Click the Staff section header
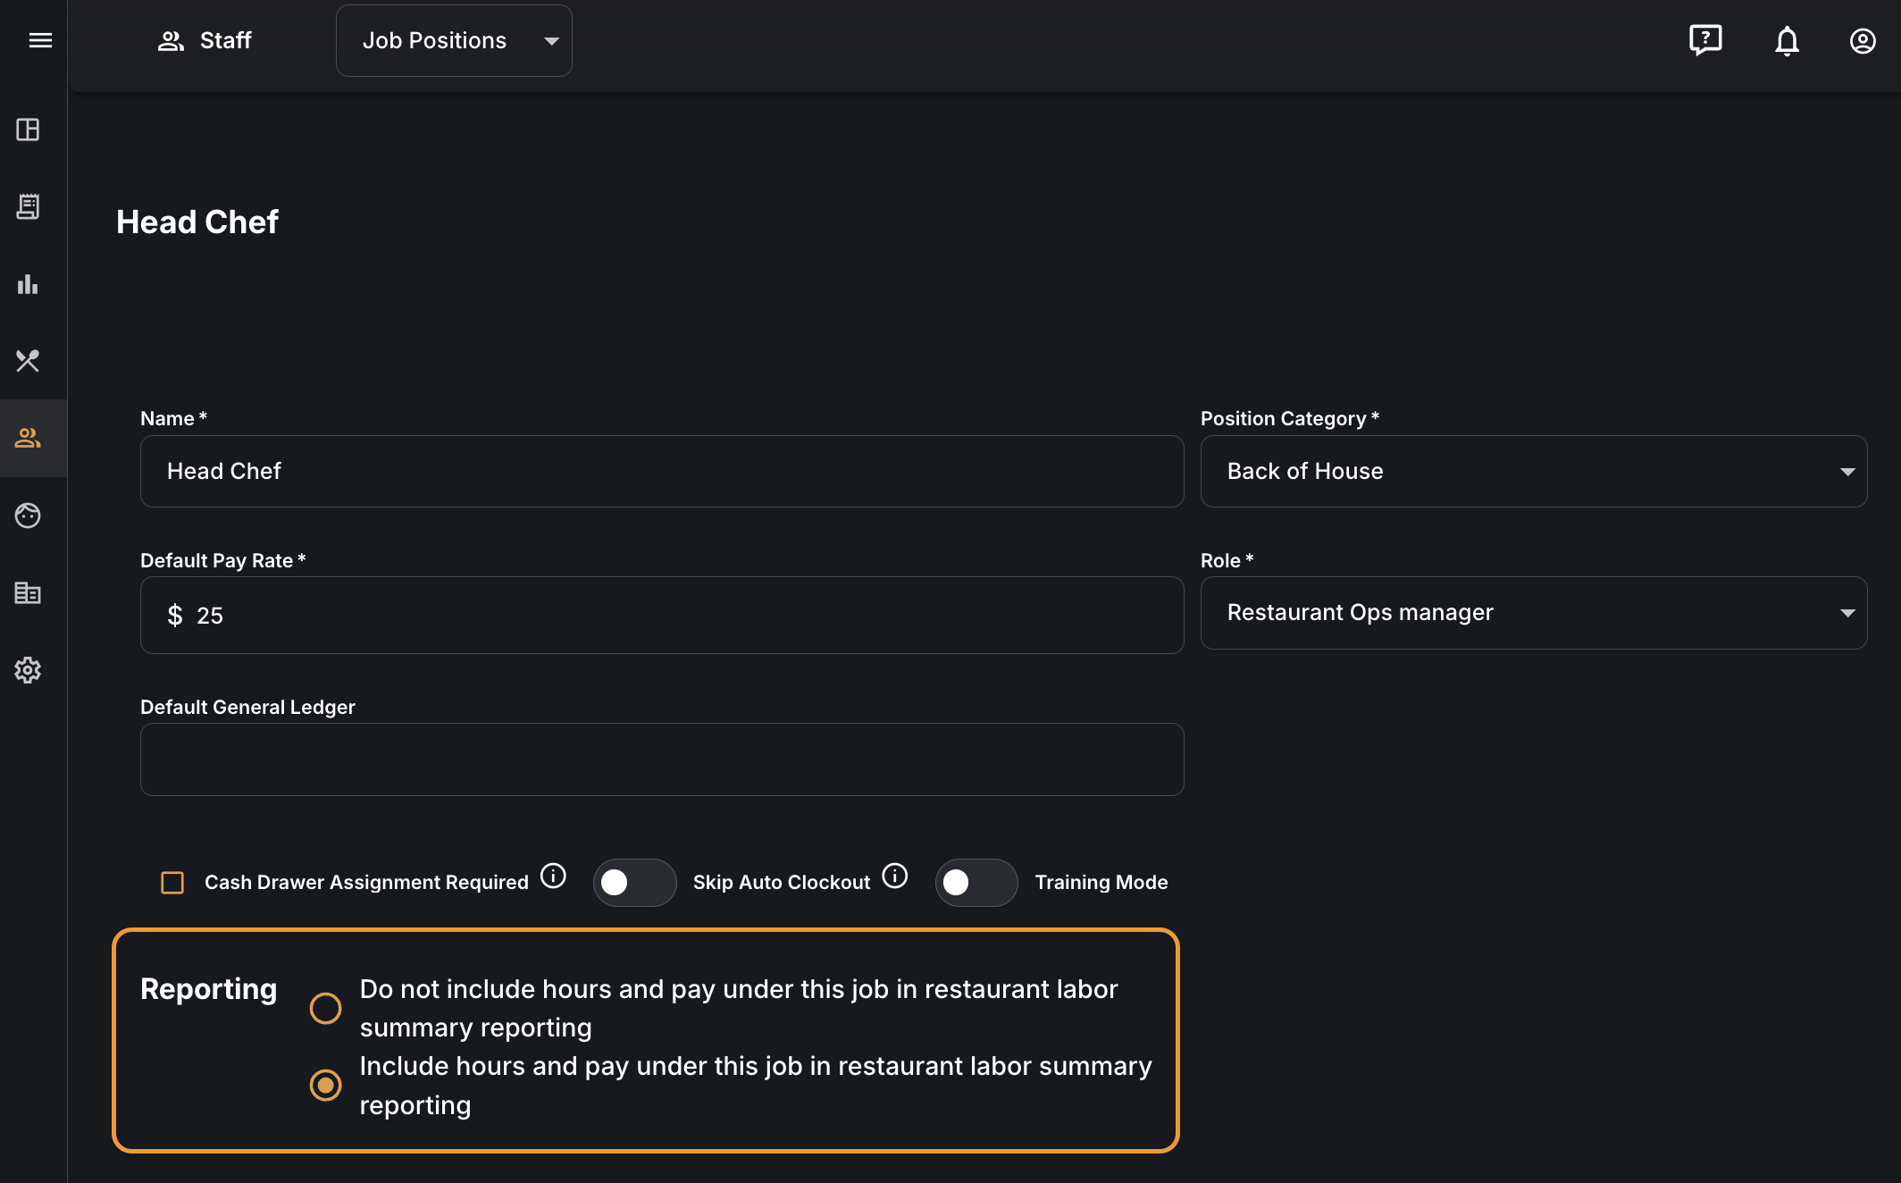Image resolution: width=1901 pixels, height=1183 pixels. coord(205,40)
